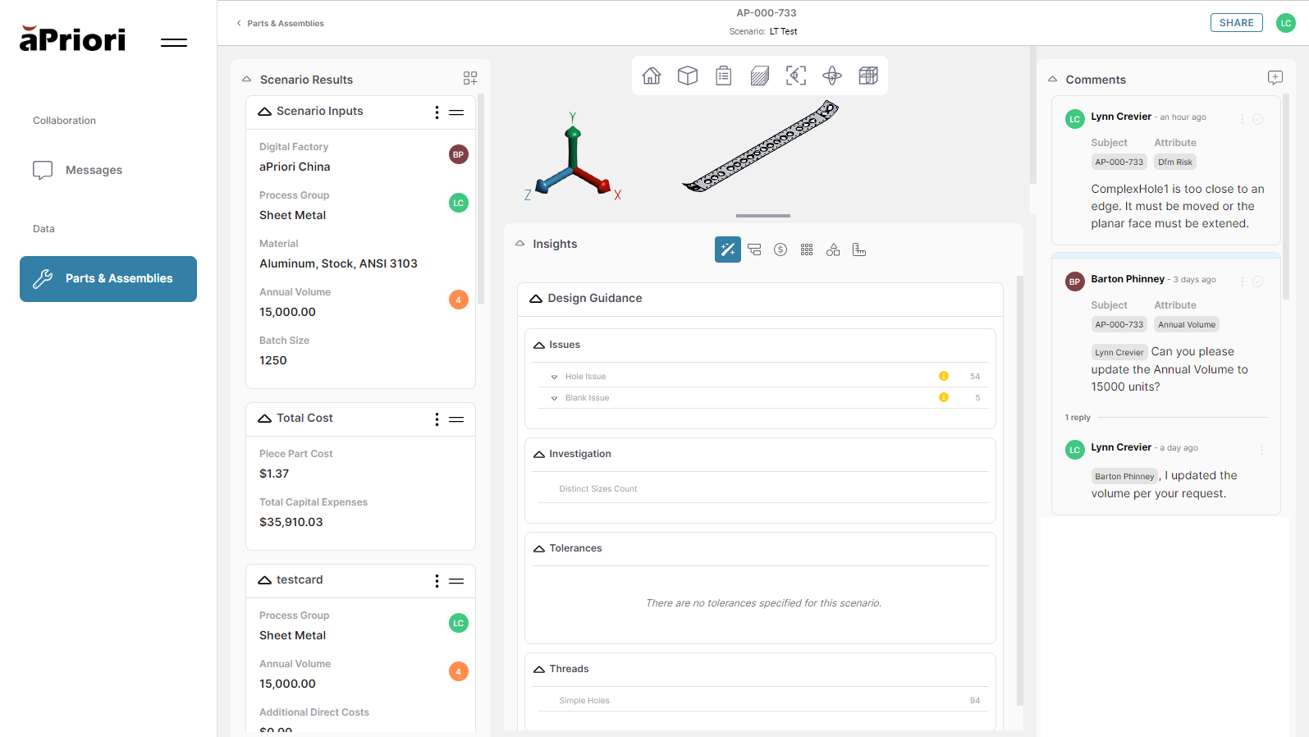The width and height of the screenshot is (1309, 737).
Task: Resolve Barton Phinney's Annual Volume comment
Action: (1257, 282)
